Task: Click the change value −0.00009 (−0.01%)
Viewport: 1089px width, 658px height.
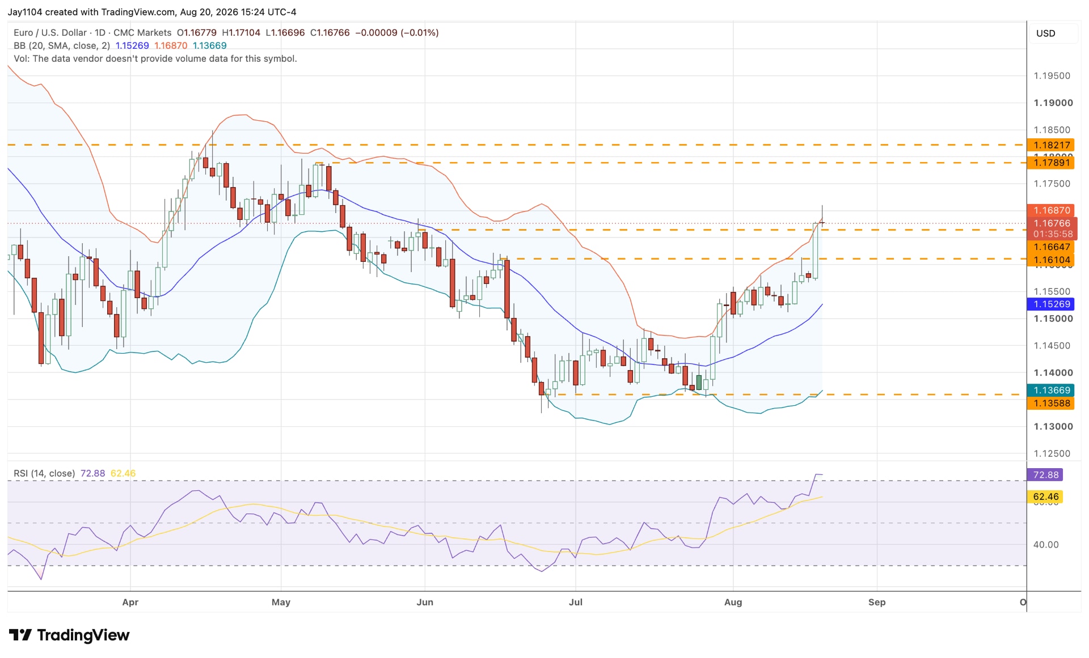Action: point(397,33)
